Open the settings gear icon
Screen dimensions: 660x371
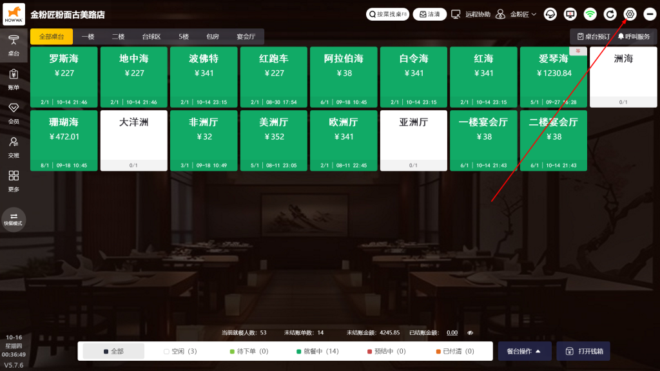(630, 14)
